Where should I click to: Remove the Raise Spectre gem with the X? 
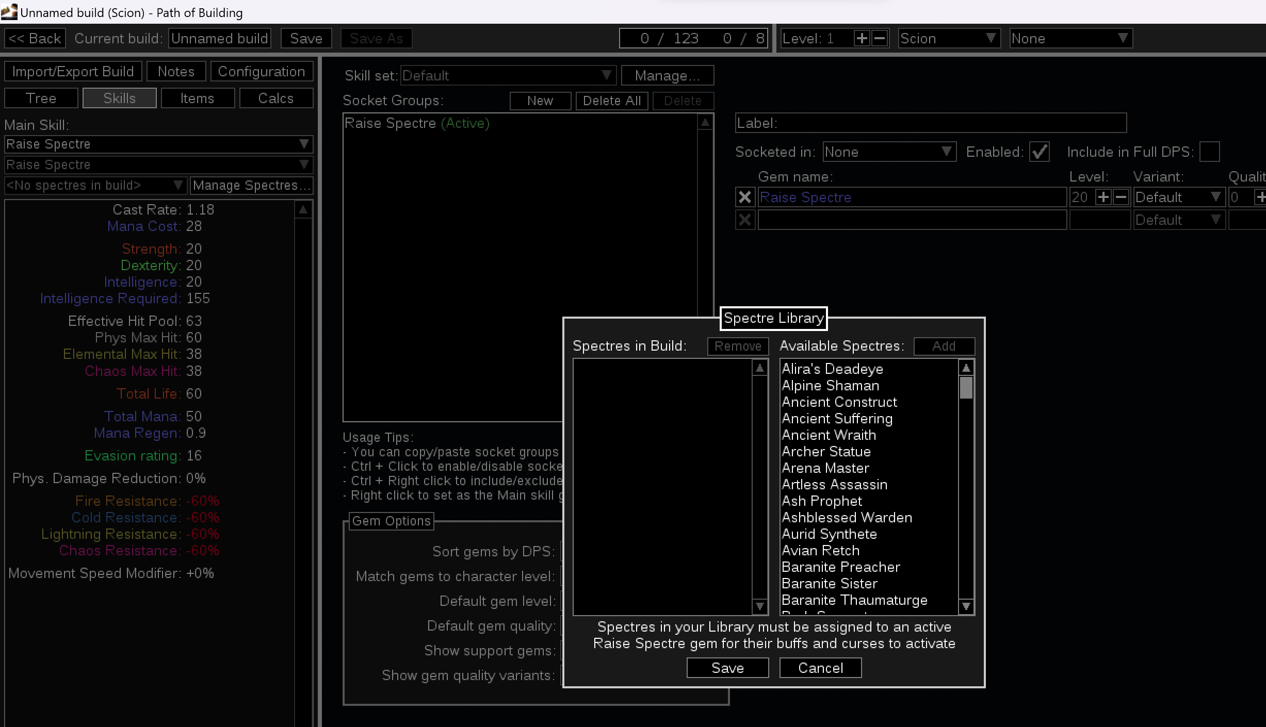pyautogui.click(x=744, y=197)
